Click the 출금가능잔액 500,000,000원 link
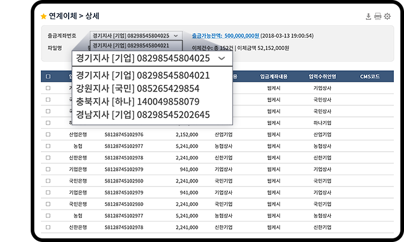Image resolution: width=404 pixels, height=242 pixels. [225, 36]
